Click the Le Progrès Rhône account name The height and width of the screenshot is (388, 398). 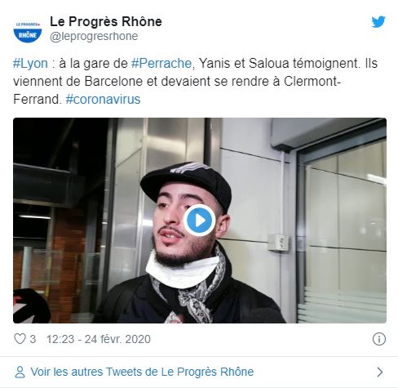106,21
